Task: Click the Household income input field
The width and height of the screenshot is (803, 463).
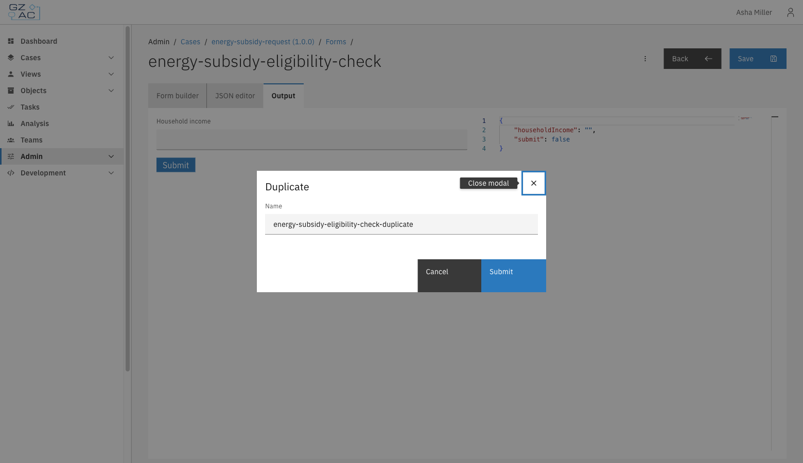Action: click(x=312, y=139)
